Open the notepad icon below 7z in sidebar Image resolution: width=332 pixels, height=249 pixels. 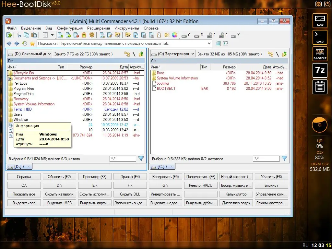click(x=319, y=87)
